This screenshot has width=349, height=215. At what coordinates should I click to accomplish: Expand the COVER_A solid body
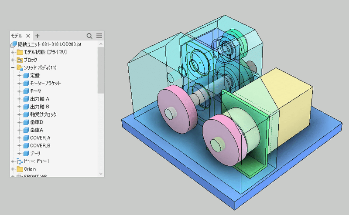pyautogui.click(x=19, y=138)
